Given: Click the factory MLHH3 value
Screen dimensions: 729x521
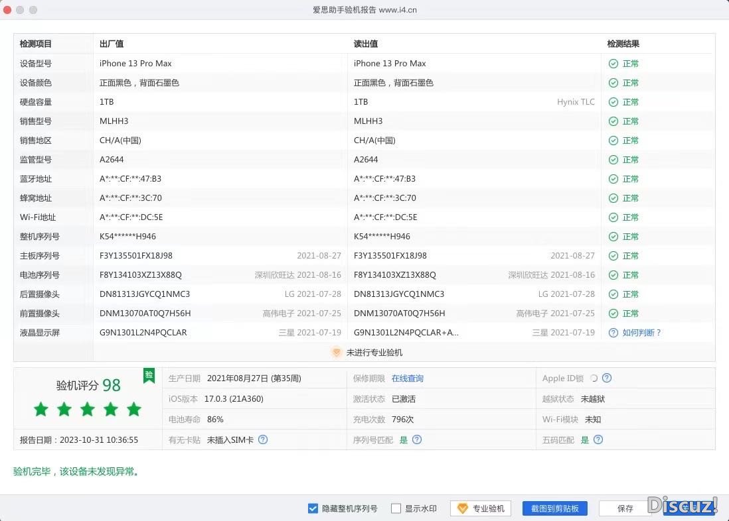Looking at the screenshot, I should pyautogui.click(x=114, y=121).
